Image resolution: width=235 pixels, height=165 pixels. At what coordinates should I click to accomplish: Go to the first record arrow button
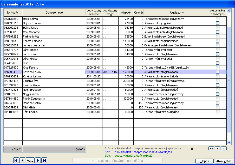tap(16, 160)
